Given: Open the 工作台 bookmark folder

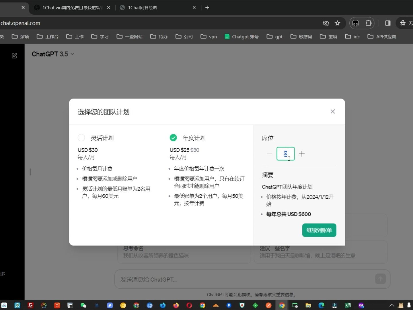Looking at the screenshot, I should click(x=48, y=36).
